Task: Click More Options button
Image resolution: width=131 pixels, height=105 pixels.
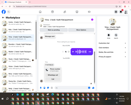Action: point(81,30)
